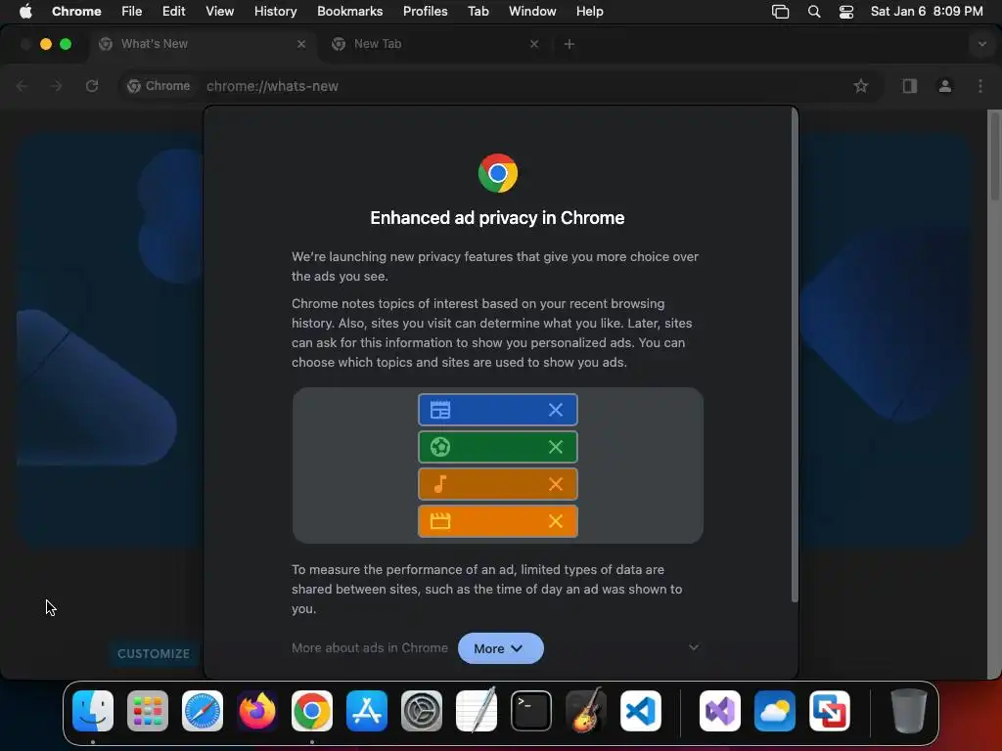
Task: Click the Chrome site info chip
Action: point(159,86)
